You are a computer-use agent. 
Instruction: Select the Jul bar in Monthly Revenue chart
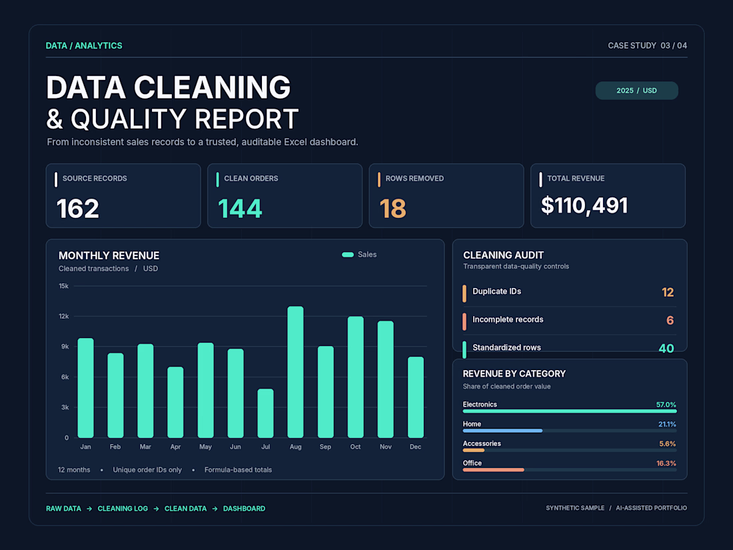[x=265, y=413]
